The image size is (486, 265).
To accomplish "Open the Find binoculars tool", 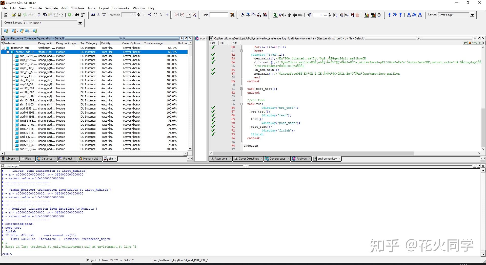I will [77, 15].
